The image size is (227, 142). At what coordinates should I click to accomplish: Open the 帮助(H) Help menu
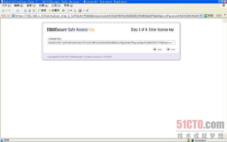click(x=68, y=6)
